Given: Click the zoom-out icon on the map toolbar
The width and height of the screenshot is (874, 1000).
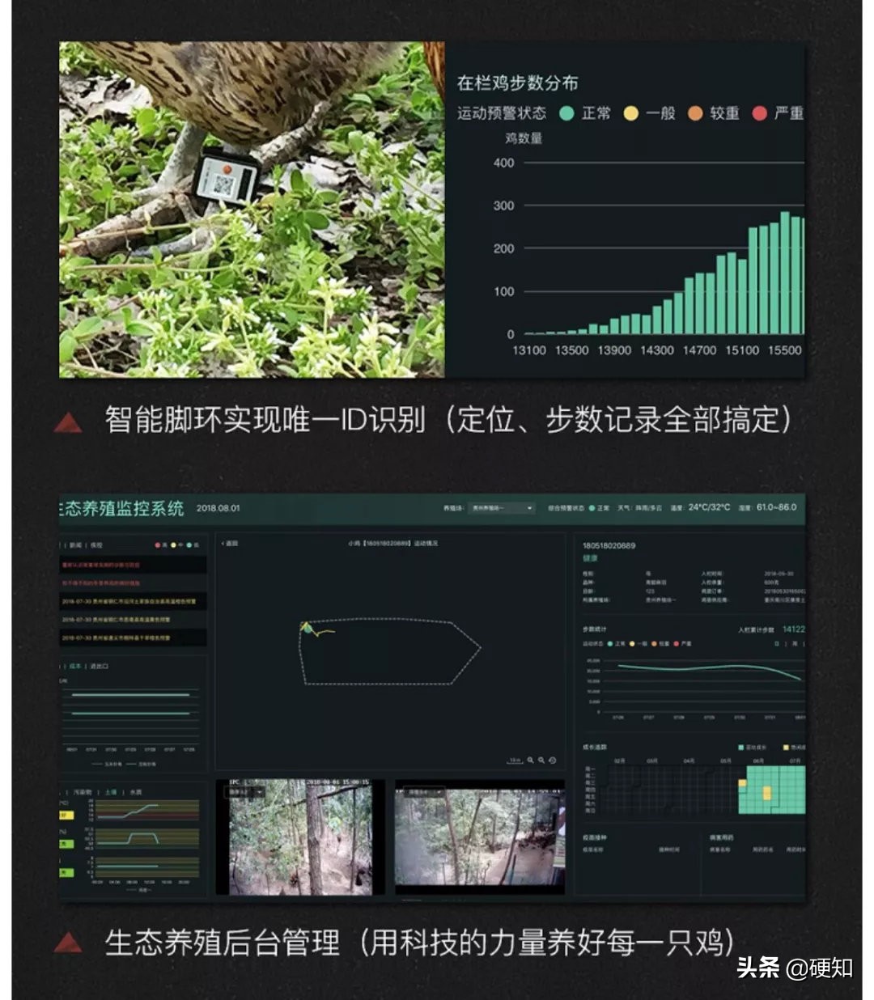Looking at the screenshot, I should (x=541, y=760).
